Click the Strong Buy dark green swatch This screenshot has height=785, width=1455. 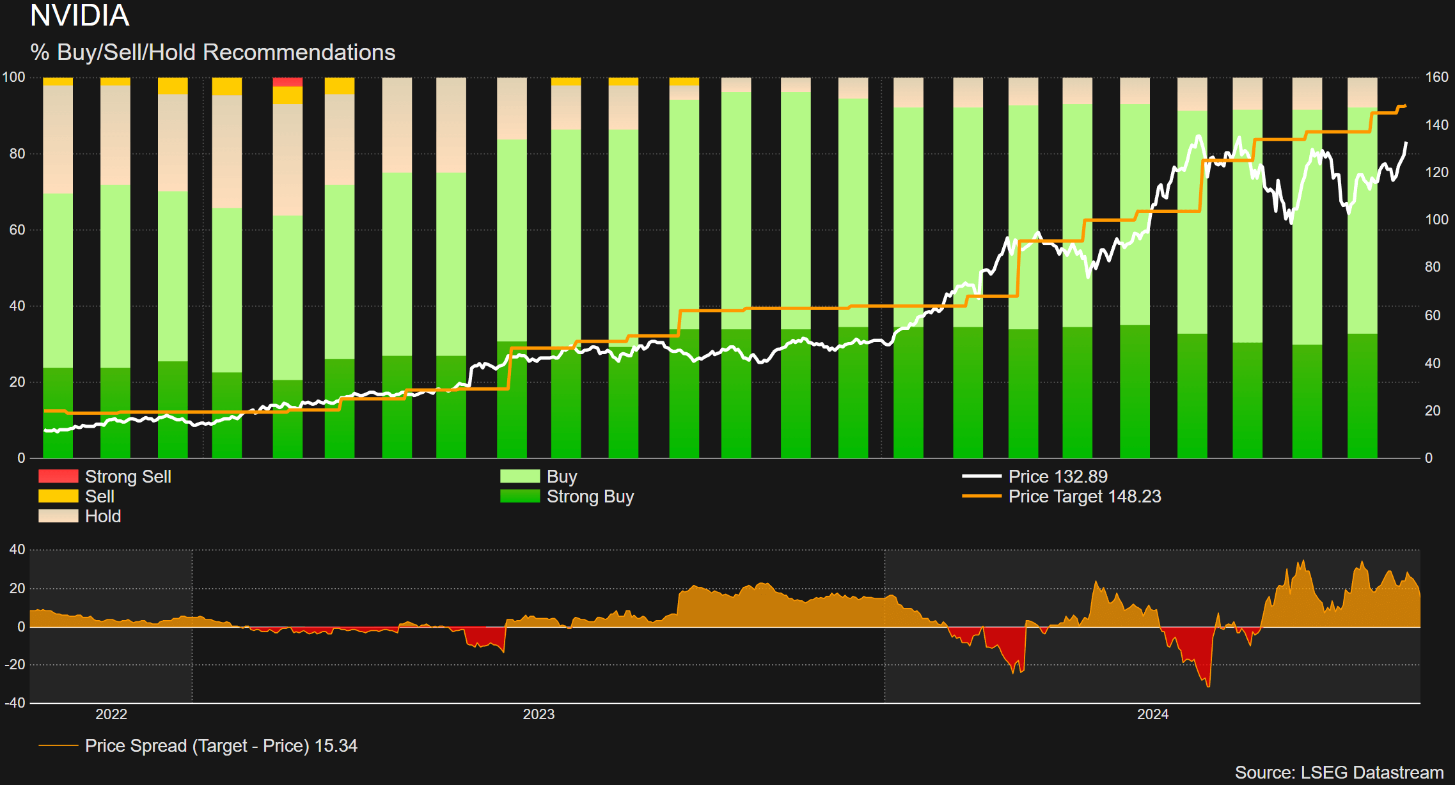[x=520, y=496]
